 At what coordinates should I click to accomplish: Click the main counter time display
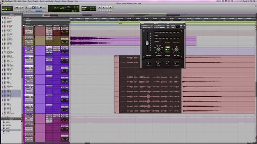pyautogui.click(x=59, y=8)
